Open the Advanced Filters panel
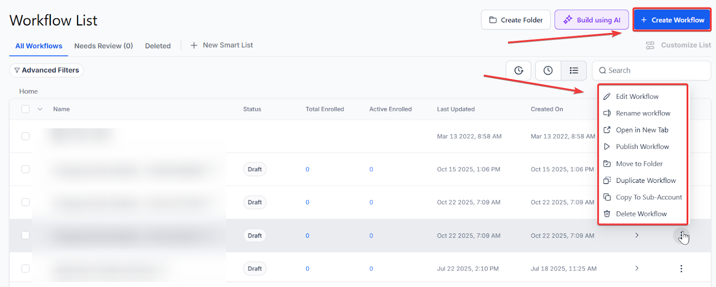The image size is (716, 287). coord(47,70)
